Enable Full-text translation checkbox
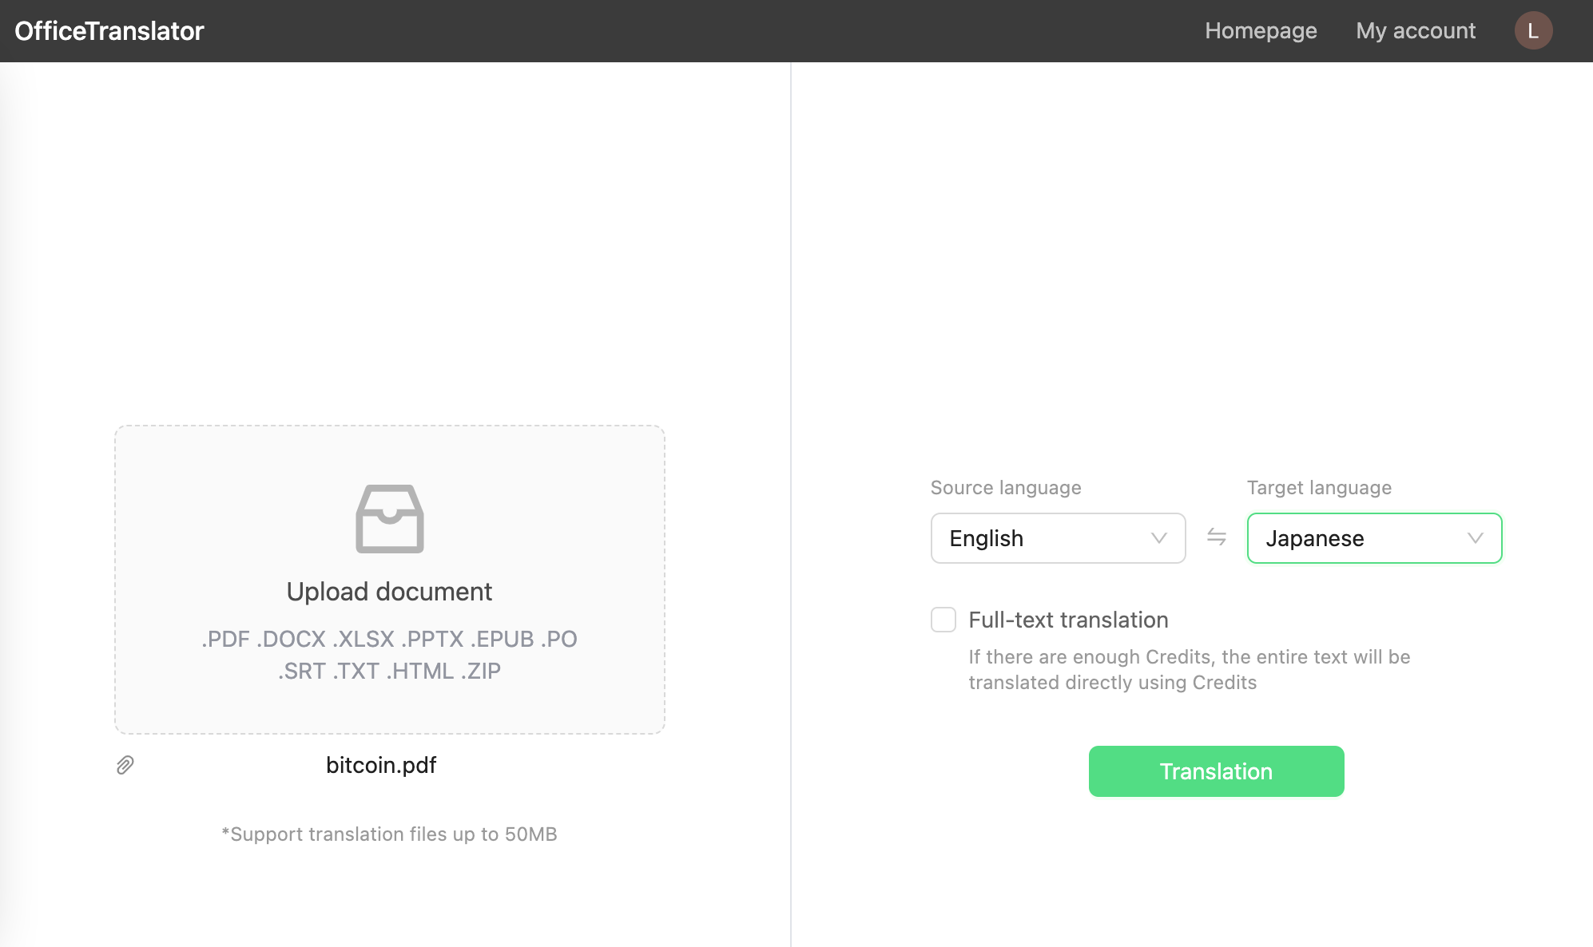1593x947 pixels. tap(943, 620)
